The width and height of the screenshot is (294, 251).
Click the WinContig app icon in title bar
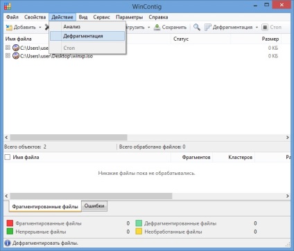tap(8, 6)
